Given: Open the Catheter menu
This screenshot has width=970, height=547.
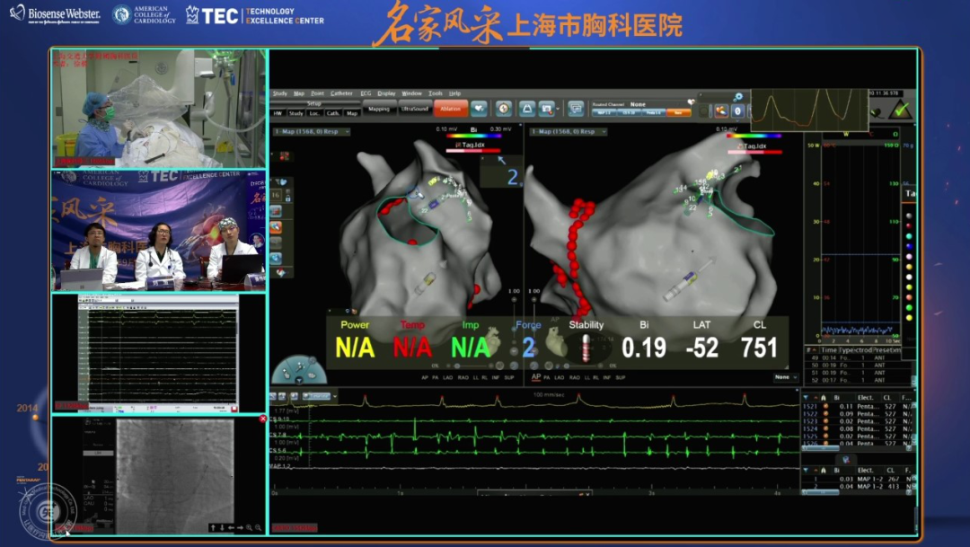Looking at the screenshot, I should pos(341,93).
